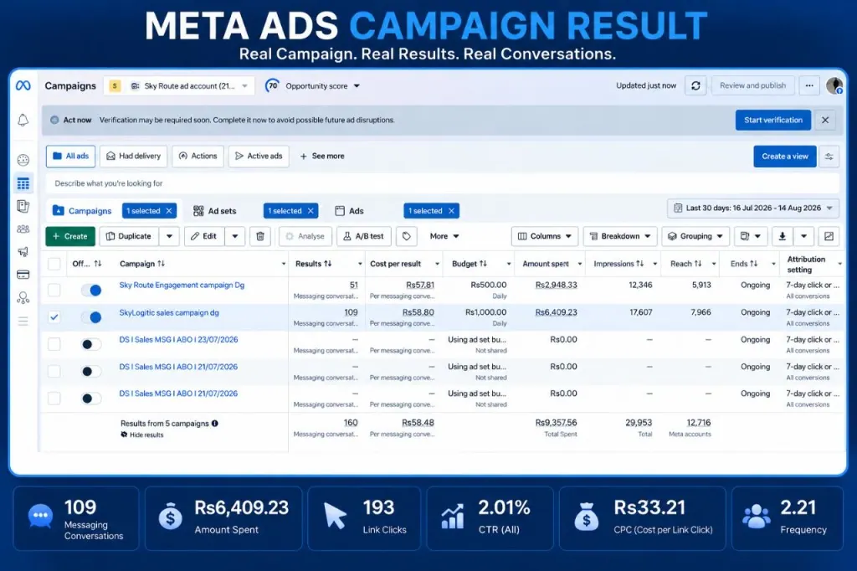Open Sky Route Engagement campaign Dg link
Viewport: 857px width, 571px height.
(182, 285)
